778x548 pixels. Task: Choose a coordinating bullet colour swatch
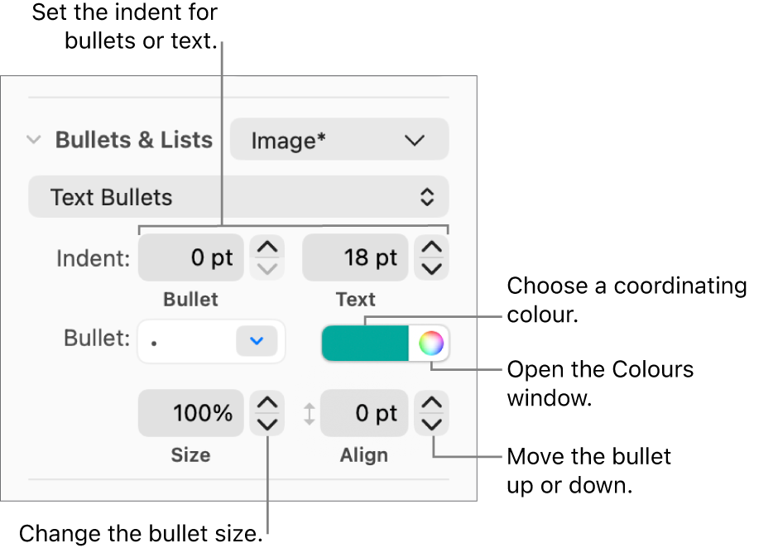tap(364, 341)
